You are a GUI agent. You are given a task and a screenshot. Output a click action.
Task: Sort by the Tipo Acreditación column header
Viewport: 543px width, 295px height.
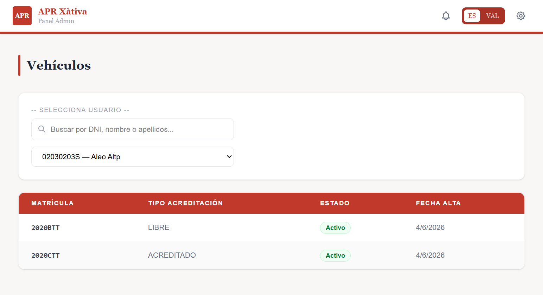pos(185,203)
